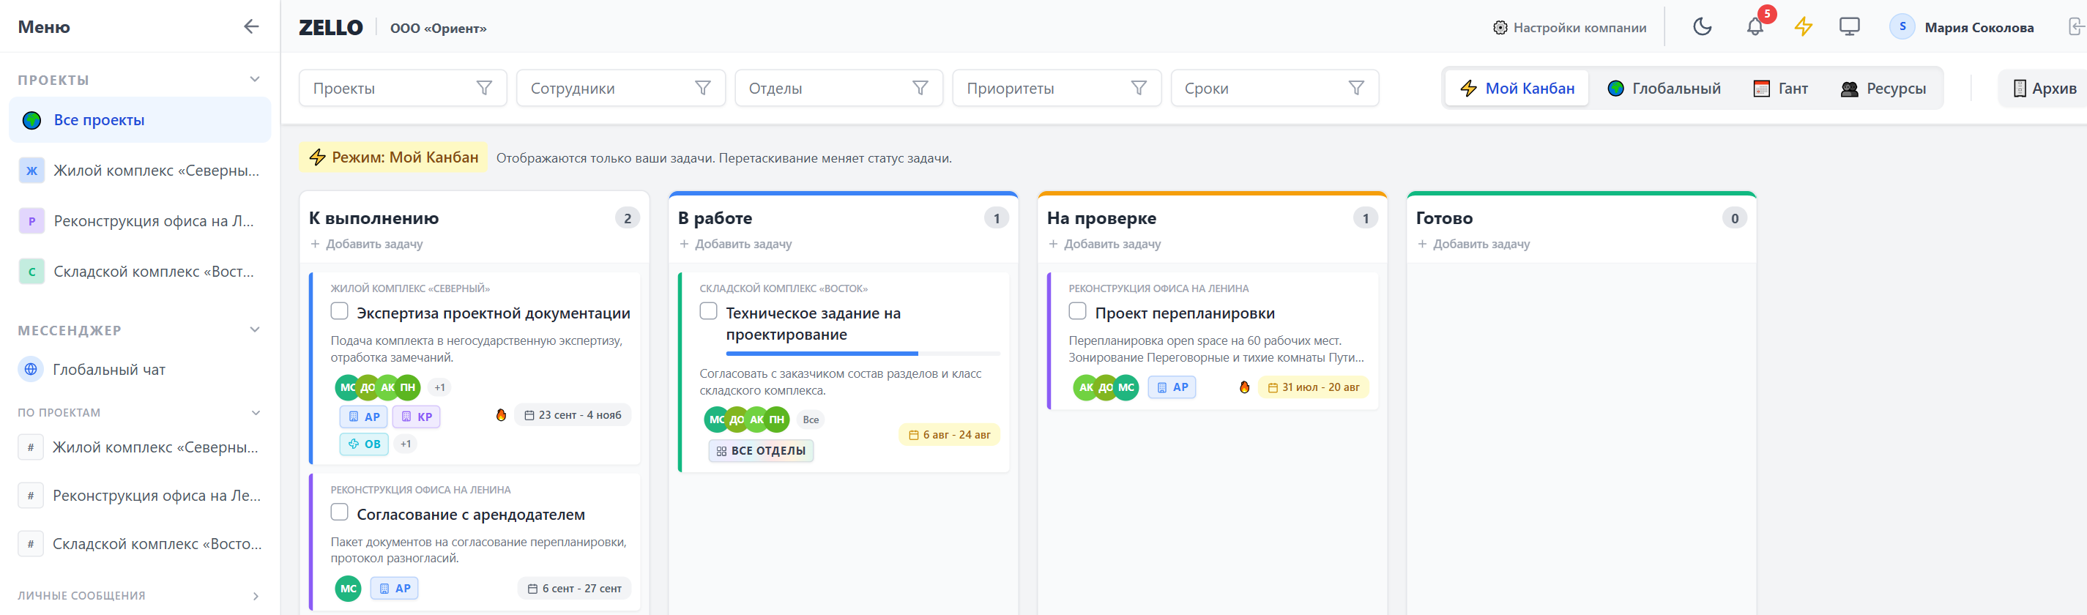
Task: Switch to the Мой Канбан view tab
Action: tap(1517, 89)
